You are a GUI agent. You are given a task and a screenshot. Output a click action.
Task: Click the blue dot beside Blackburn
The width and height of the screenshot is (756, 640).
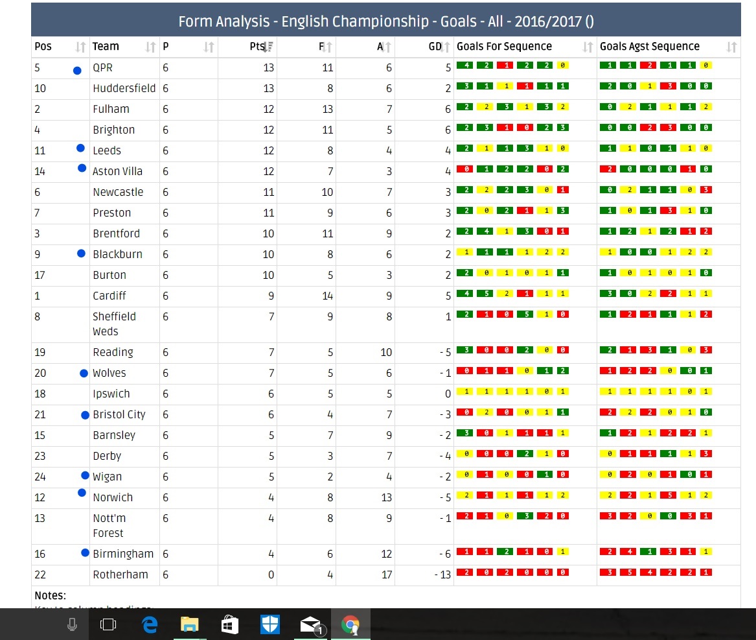coord(81,254)
